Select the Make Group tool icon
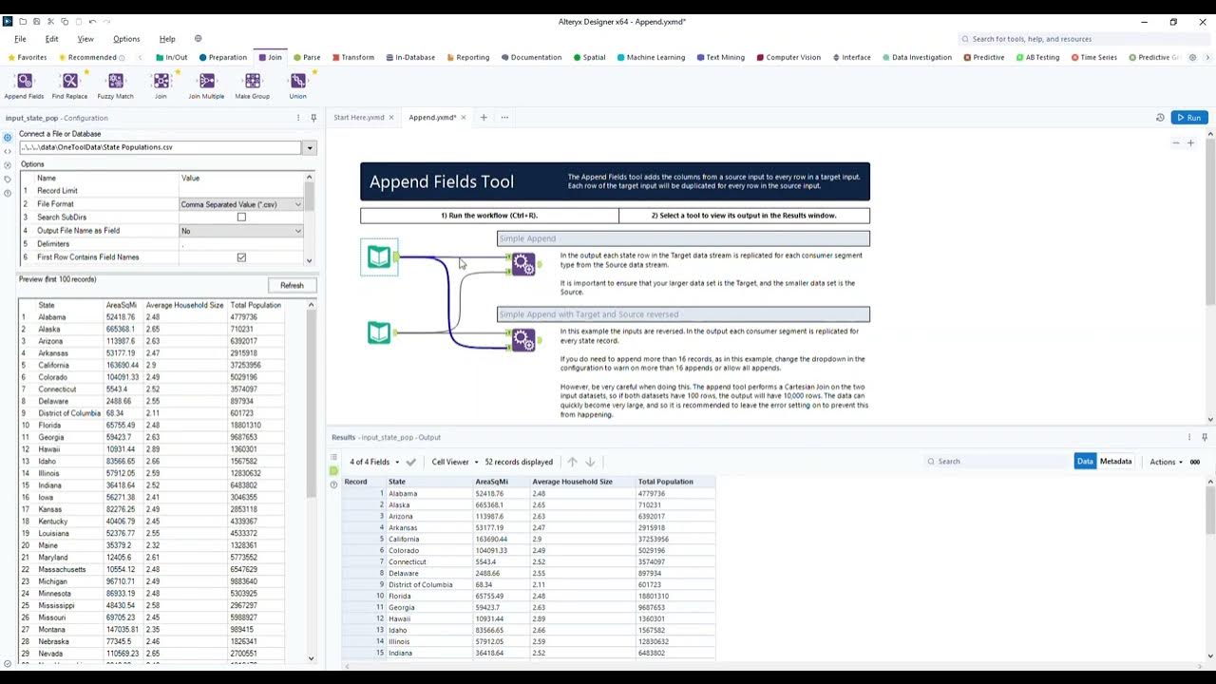The width and height of the screenshot is (1216, 684). coord(252,82)
